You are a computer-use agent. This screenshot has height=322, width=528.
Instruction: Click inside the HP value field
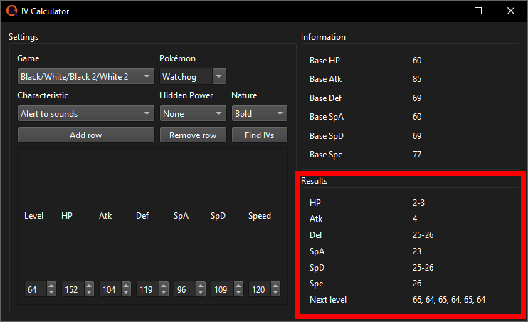(71, 289)
